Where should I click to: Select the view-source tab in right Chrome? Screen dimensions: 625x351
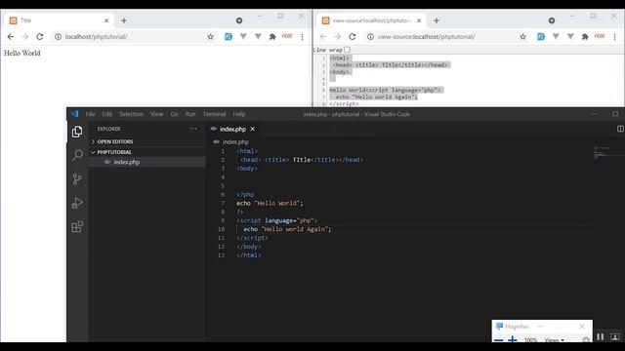point(371,20)
